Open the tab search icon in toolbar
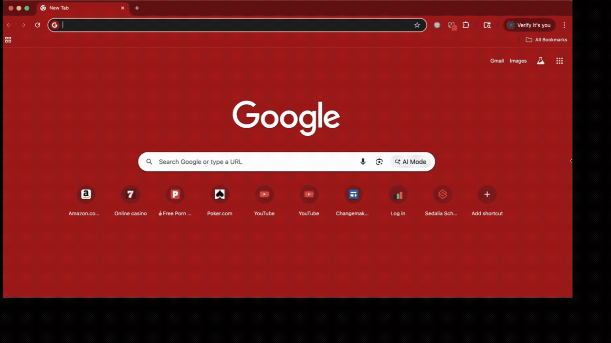 point(487,25)
